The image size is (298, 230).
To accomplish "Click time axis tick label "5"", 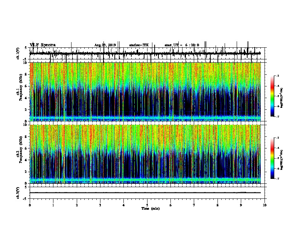I will pos(147,205).
